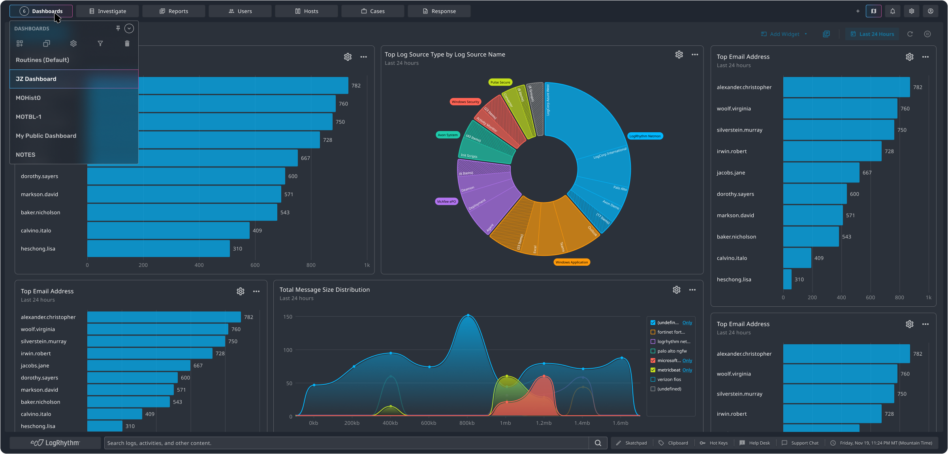948x454 pixels.
Task: Switch to the Response tab
Action: click(x=439, y=11)
